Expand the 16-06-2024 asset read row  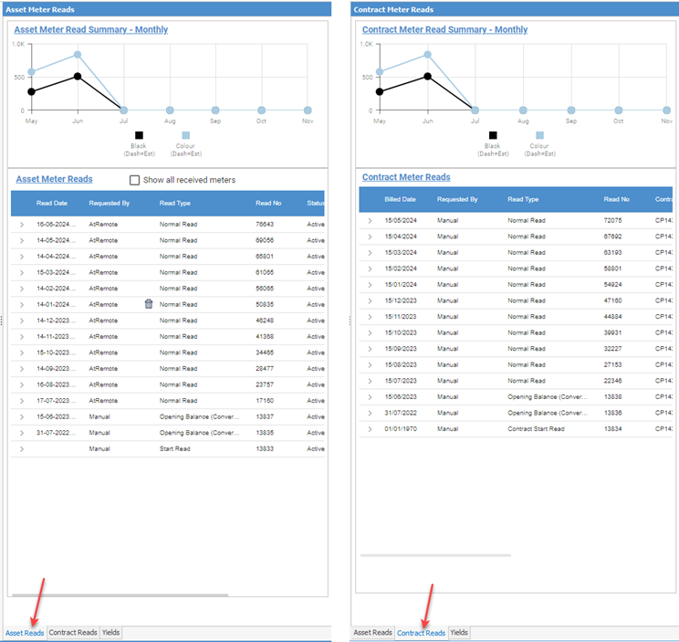(x=22, y=225)
